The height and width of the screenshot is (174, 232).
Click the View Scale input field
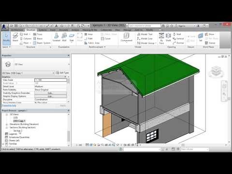pos(50,80)
